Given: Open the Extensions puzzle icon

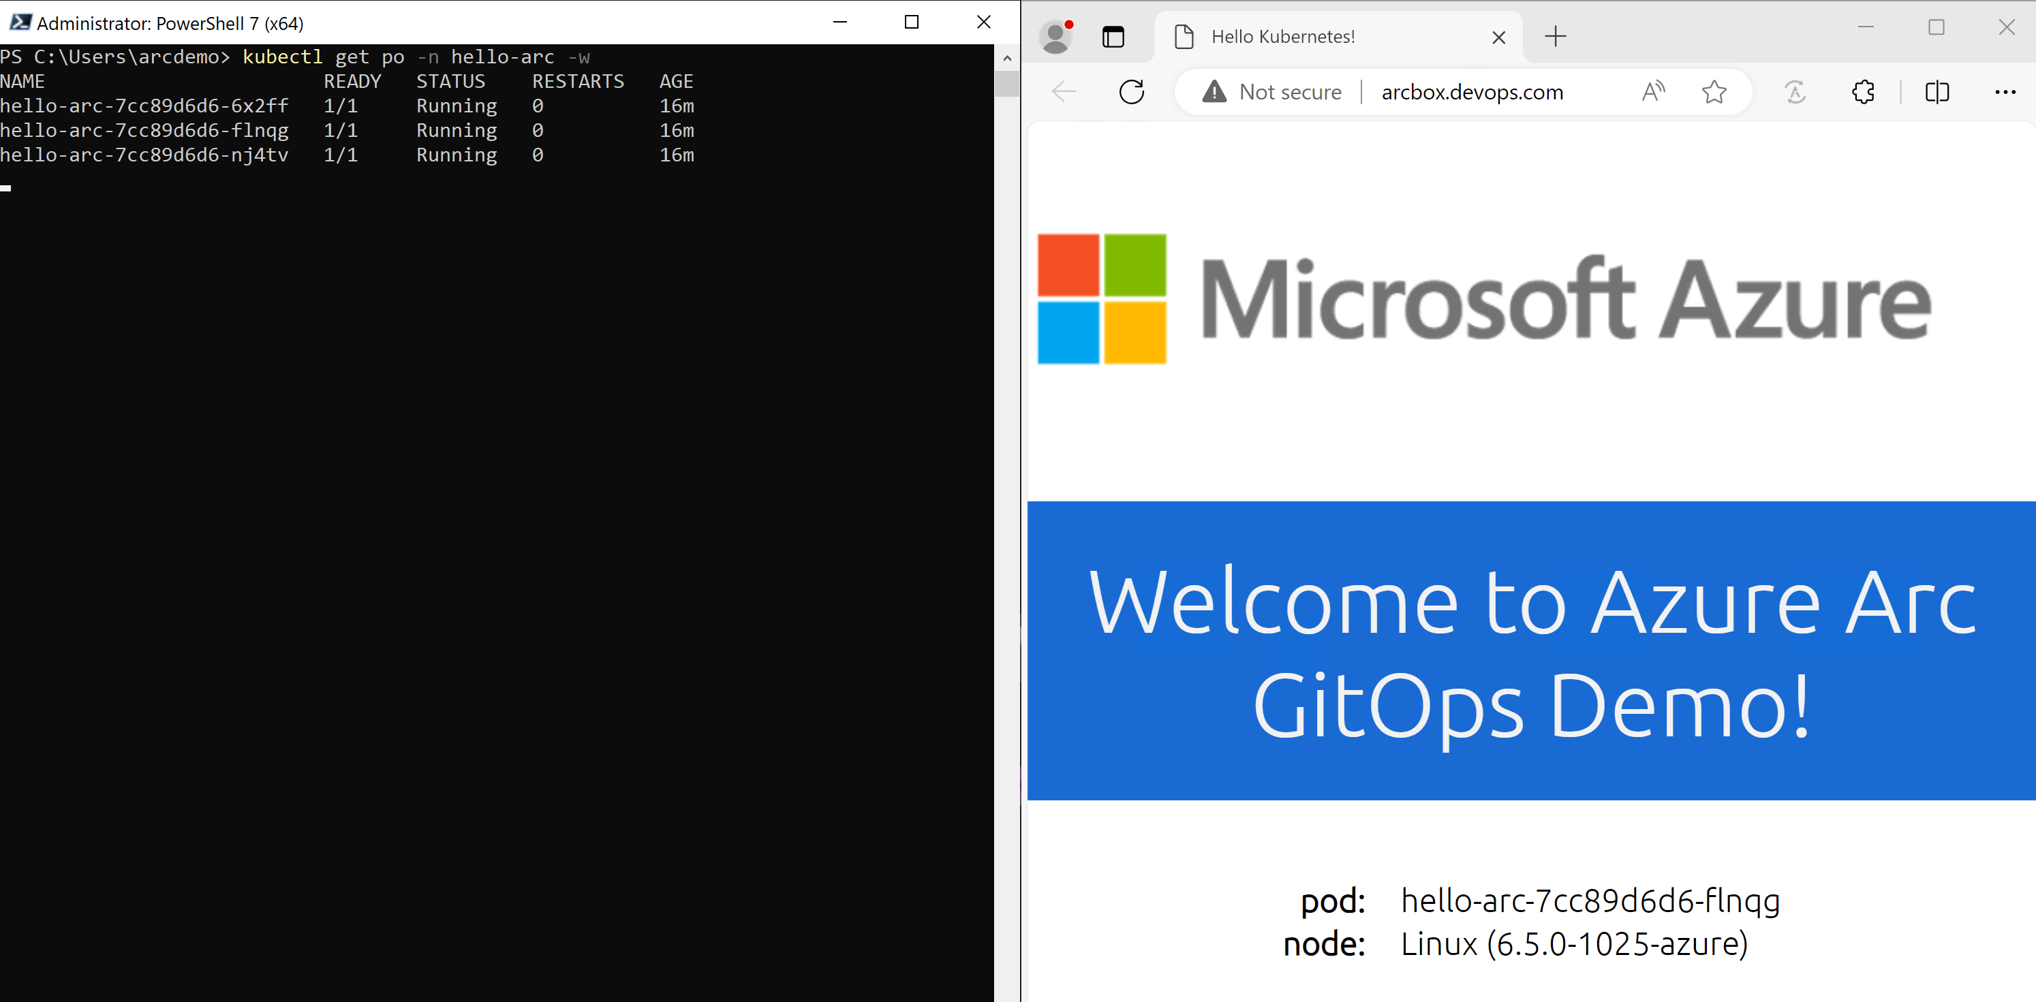Looking at the screenshot, I should click(x=1863, y=92).
